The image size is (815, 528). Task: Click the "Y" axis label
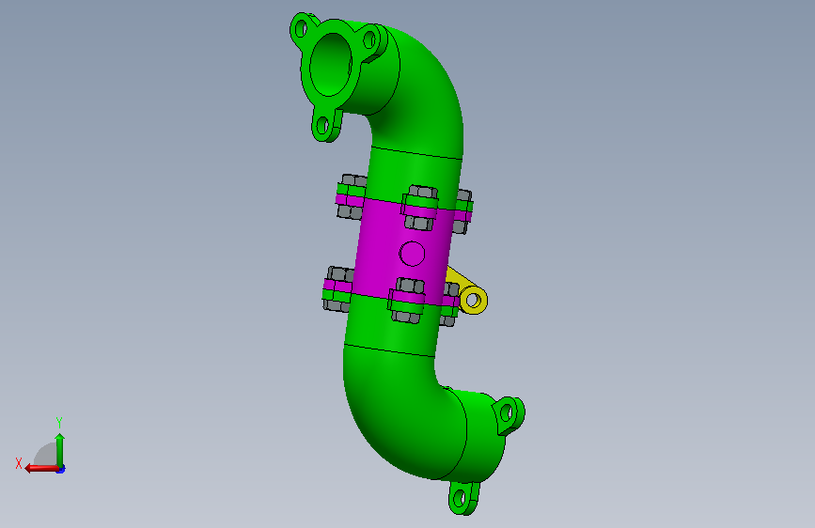(59, 423)
